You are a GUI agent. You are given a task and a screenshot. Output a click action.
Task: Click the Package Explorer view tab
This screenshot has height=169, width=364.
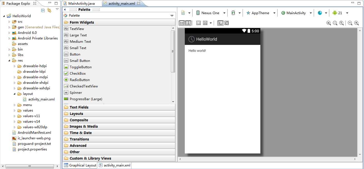point(18,3)
